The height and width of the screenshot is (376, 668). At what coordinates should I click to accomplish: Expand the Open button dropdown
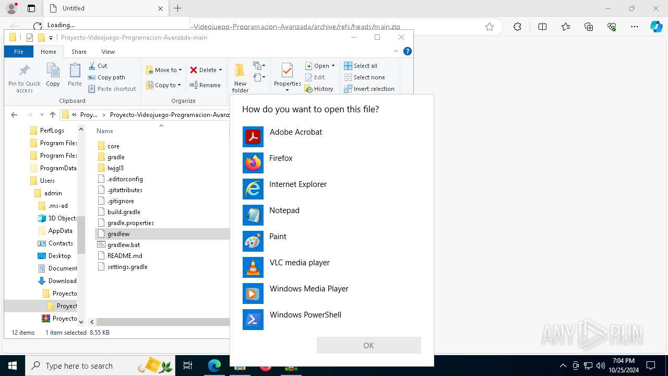tap(333, 66)
